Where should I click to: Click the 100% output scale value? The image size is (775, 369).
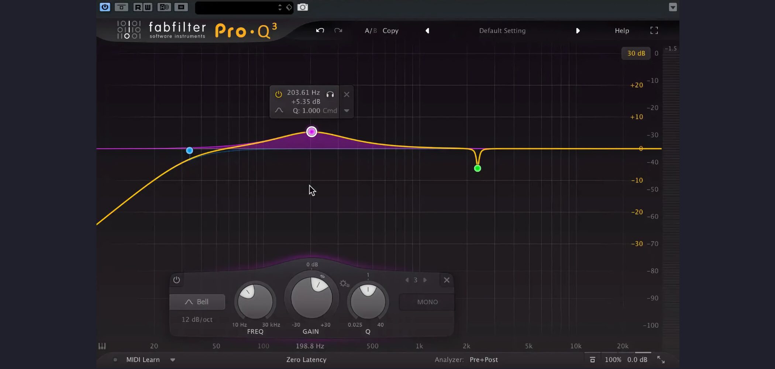pyautogui.click(x=613, y=360)
